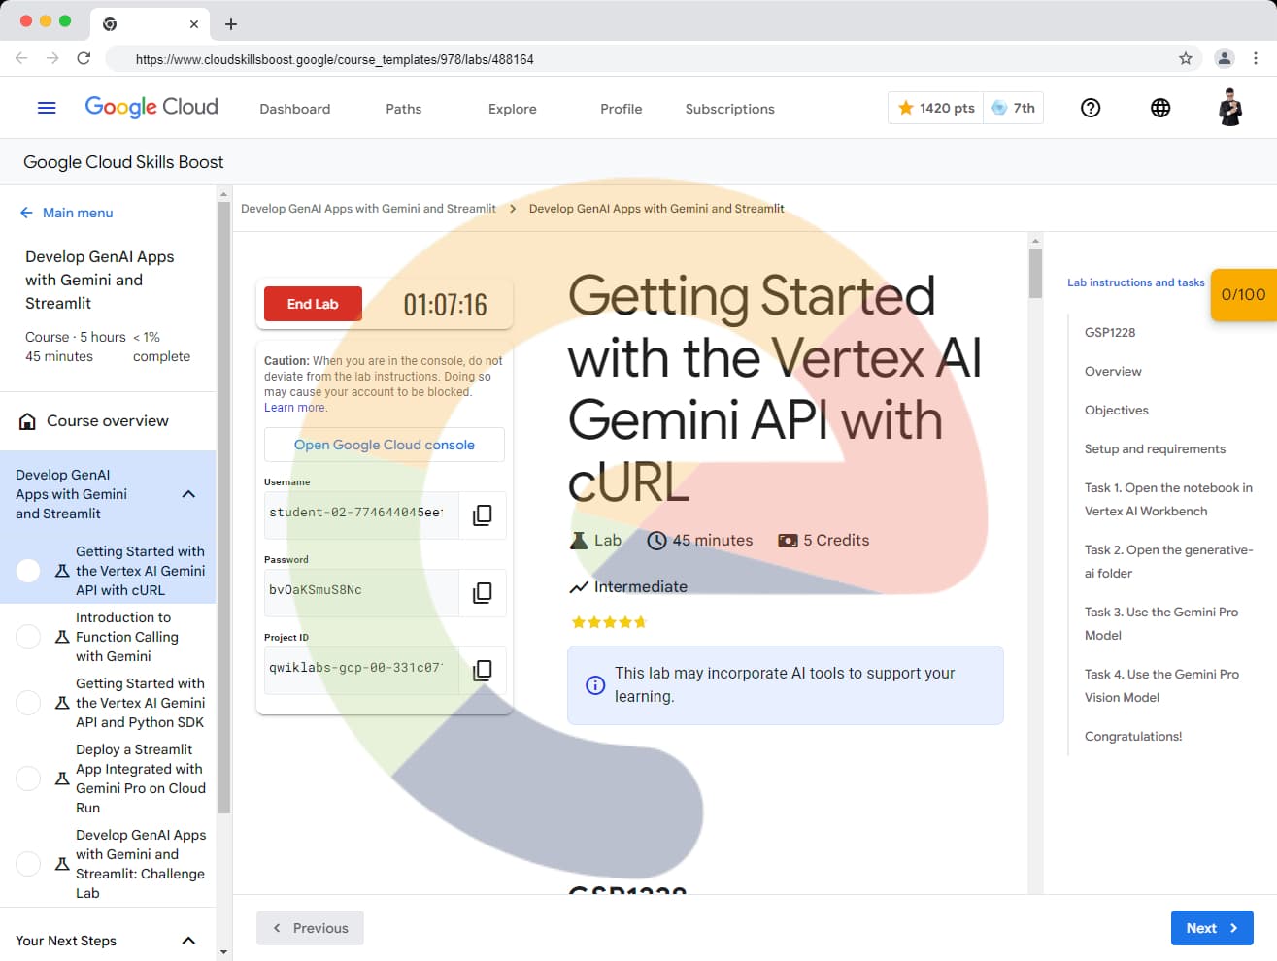Click the Project ID field value
This screenshot has height=961, width=1277.
coord(361,670)
